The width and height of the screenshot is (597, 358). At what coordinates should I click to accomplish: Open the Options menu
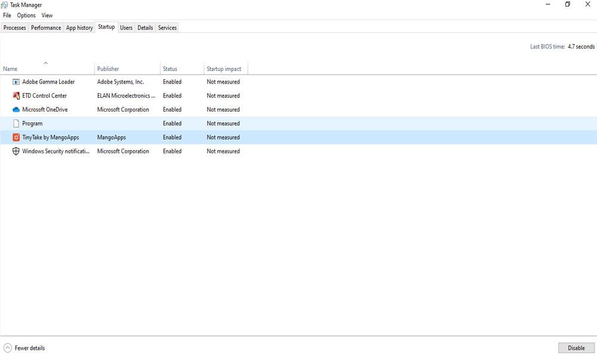click(26, 16)
